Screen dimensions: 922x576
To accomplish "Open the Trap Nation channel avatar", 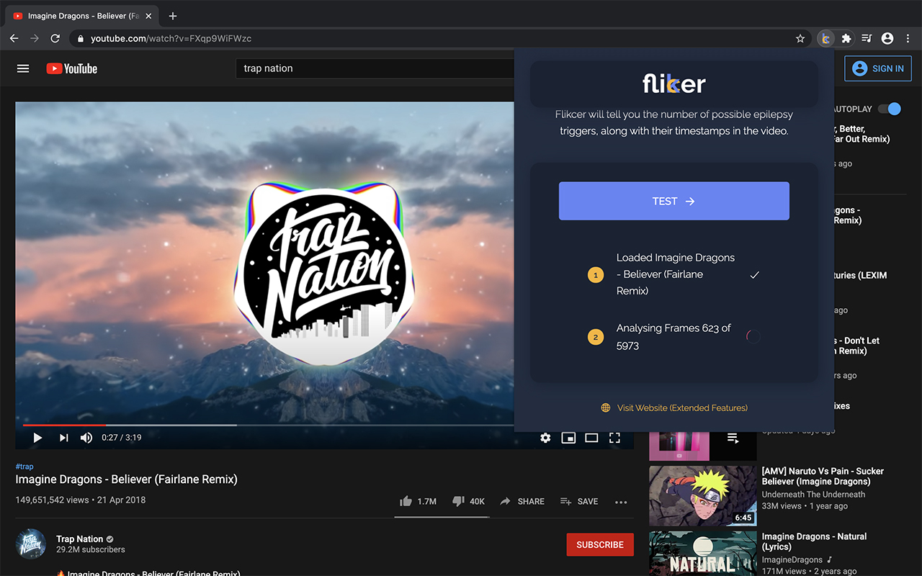I will pos(30,544).
